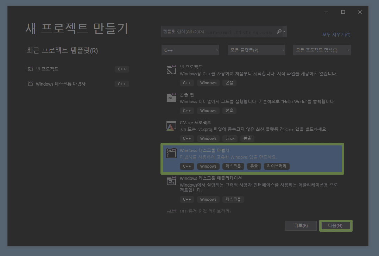Select the 빈 프로젝트 template title
This screenshot has height=256, width=379.
click(x=191, y=67)
